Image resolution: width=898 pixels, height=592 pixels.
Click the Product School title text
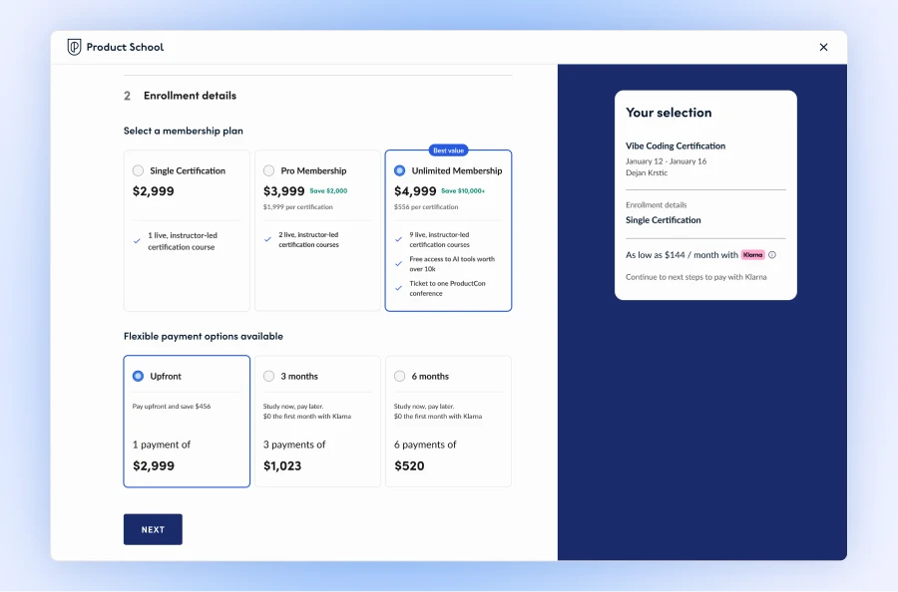(x=125, y=47)
